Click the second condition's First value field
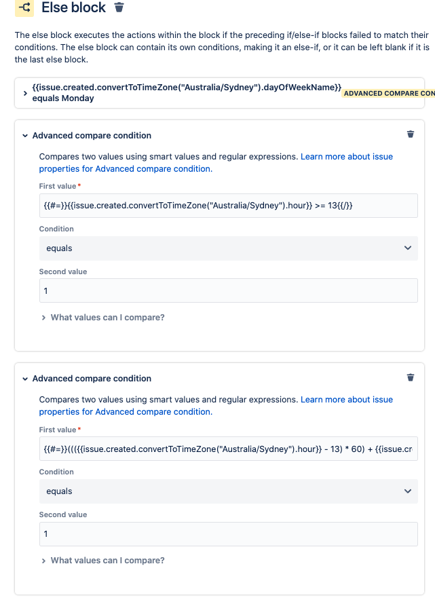This screenshot has height=602, width=435. 229,449
